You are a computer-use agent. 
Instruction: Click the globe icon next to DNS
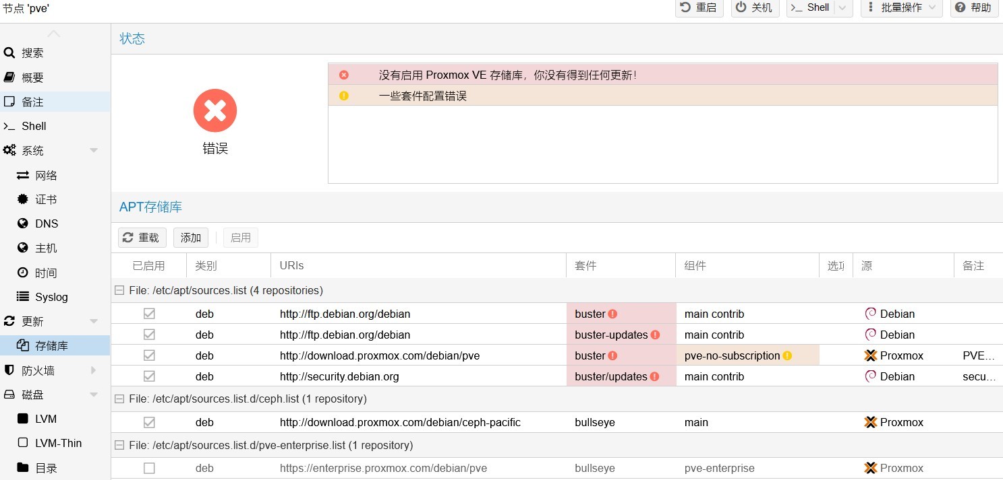(x=23, y=224)
